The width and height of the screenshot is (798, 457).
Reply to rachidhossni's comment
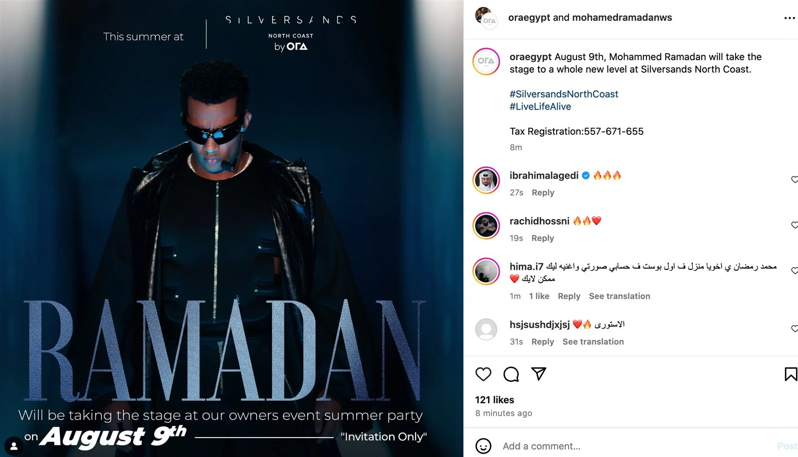(543, 238)
